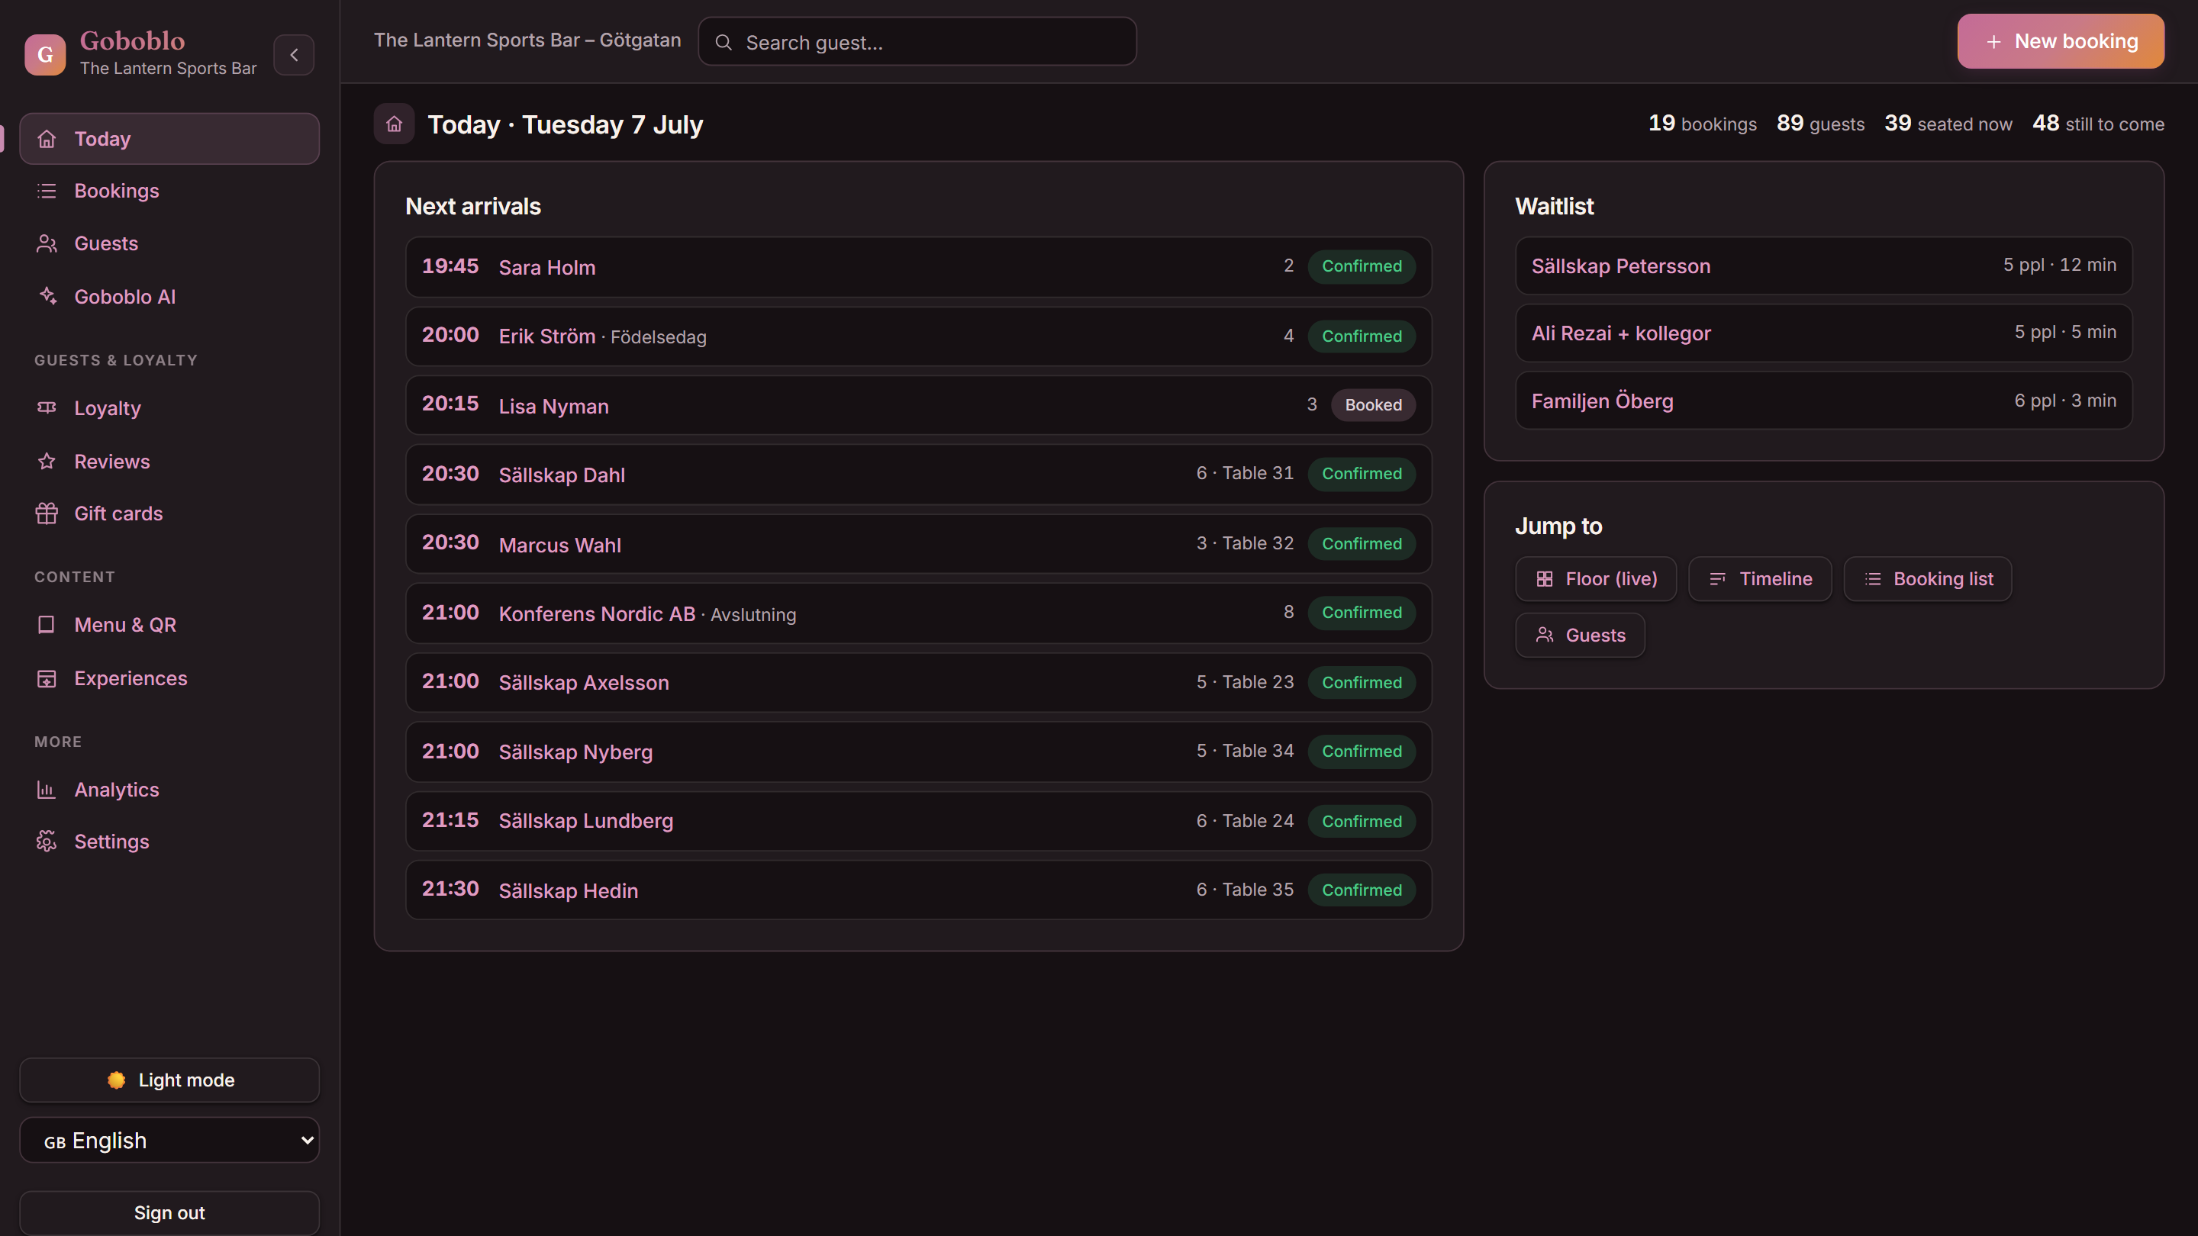The image size is (2198, 1236).
Task: Click the Floor (live) grid icon
Action: pos(1545,579)
